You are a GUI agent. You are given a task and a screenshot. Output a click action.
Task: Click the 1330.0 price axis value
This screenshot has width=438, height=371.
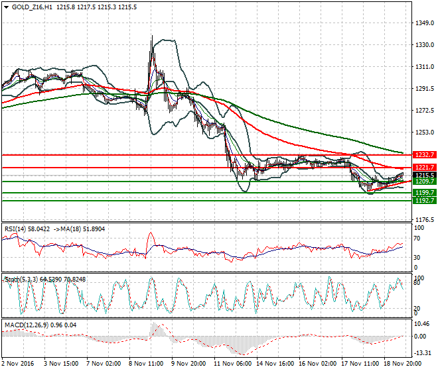425,44
